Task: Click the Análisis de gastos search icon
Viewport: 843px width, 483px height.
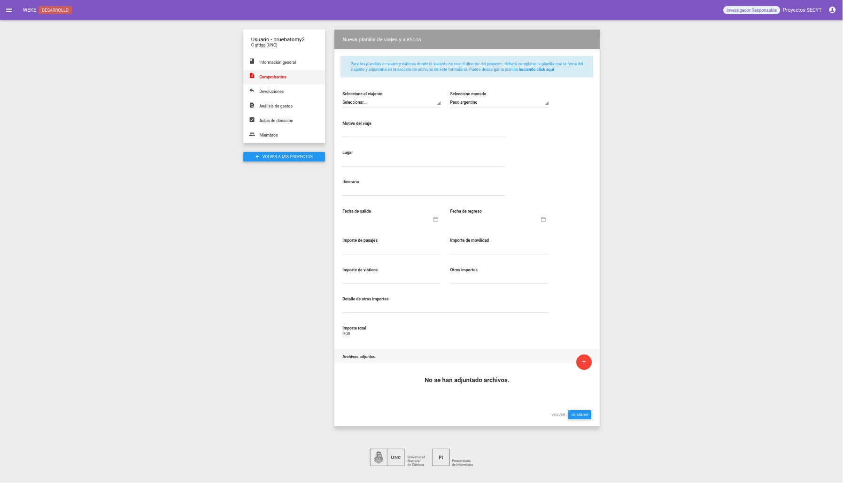Action: [x=252, y=106]
